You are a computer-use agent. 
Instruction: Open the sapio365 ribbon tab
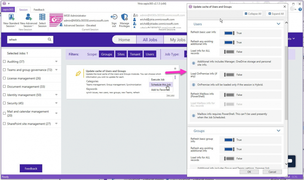[x=8, y=9]
